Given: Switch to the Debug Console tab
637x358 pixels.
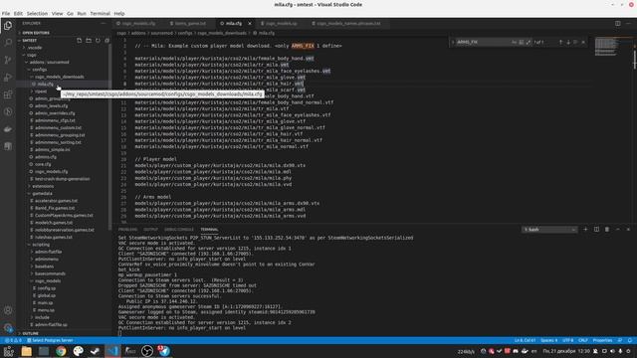Looking at the screenshot, I should pyautogui.click(x=179, y=230).
